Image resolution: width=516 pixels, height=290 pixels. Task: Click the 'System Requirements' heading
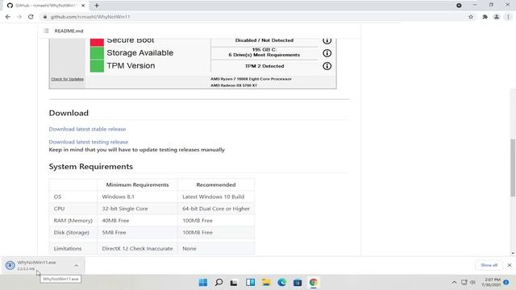tap(91, 167)
